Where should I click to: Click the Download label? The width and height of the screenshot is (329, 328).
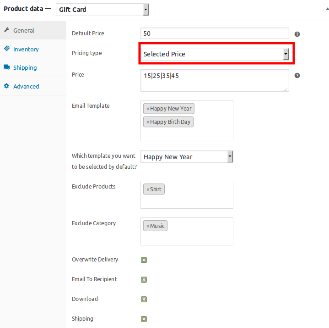pos(85,299)
